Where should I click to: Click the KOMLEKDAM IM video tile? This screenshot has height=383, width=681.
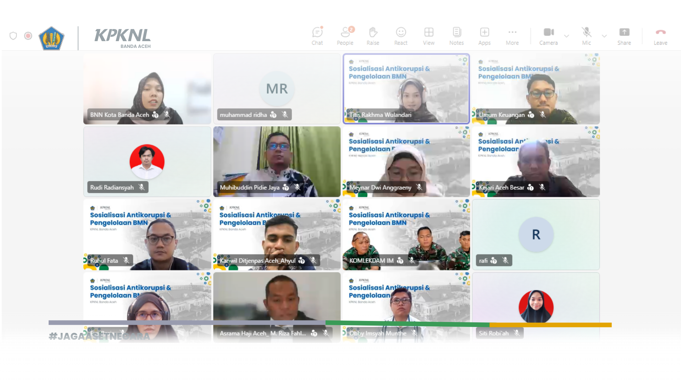tap(406, 234)
